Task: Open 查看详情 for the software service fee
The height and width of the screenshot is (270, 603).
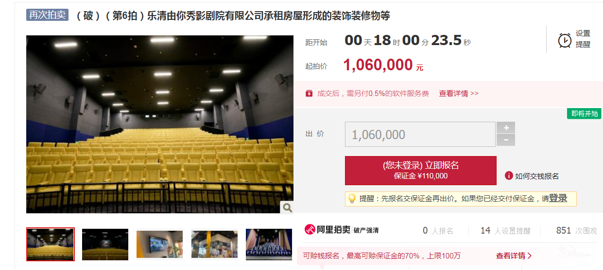Action: point(459,94)
